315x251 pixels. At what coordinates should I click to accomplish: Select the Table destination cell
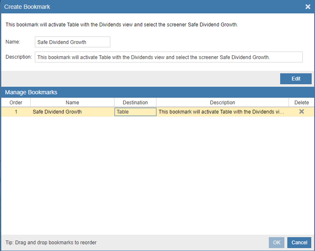[135, 112]
